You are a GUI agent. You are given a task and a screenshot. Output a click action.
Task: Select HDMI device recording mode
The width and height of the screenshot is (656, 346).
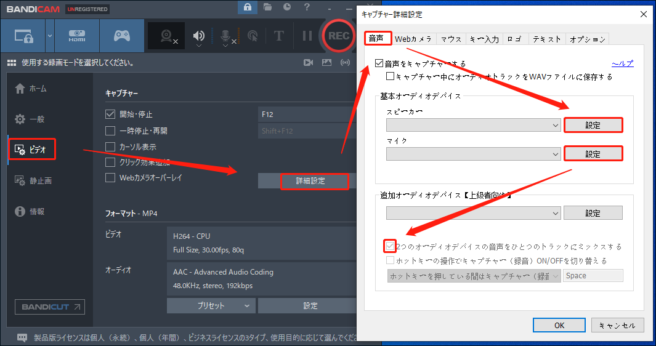[77, 36]
